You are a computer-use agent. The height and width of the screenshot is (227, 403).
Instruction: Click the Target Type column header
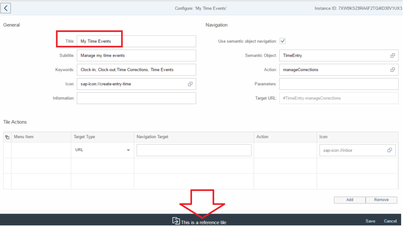(102, 137)
